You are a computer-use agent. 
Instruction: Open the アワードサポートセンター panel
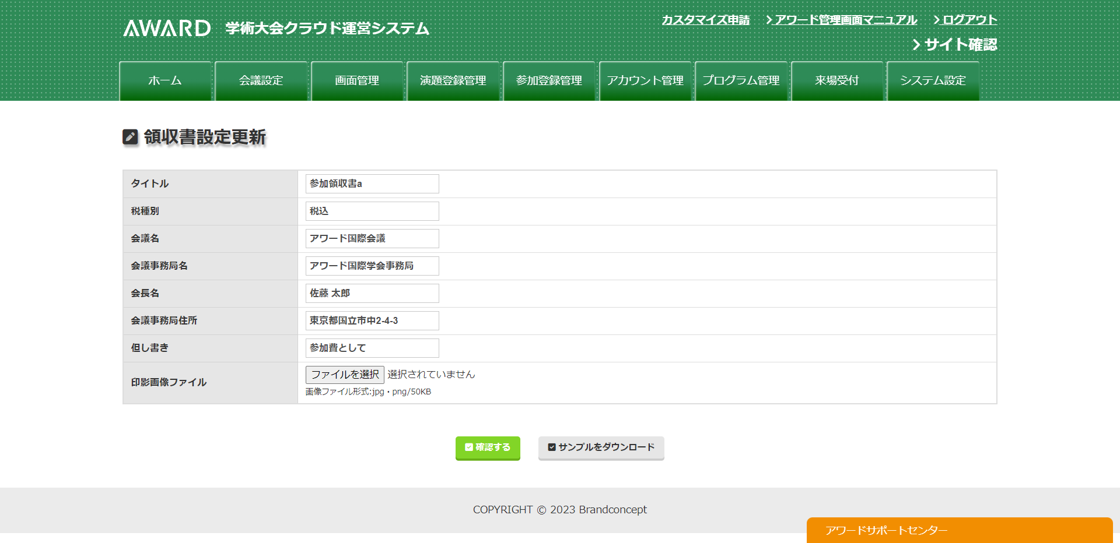coord(960,530)
